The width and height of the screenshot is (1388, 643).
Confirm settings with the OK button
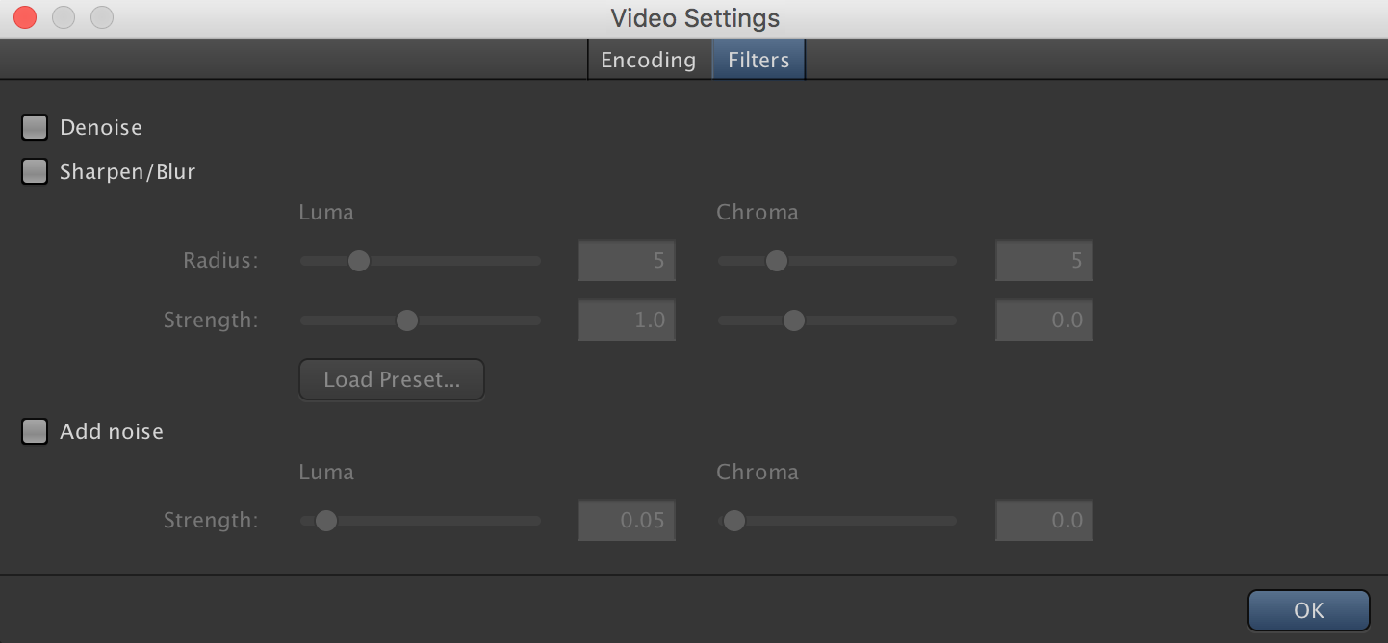[x=1309, y=610]
